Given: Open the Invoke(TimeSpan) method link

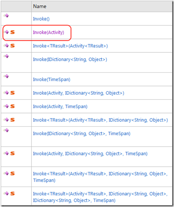Looking at the screenshot, I should 51,79.
